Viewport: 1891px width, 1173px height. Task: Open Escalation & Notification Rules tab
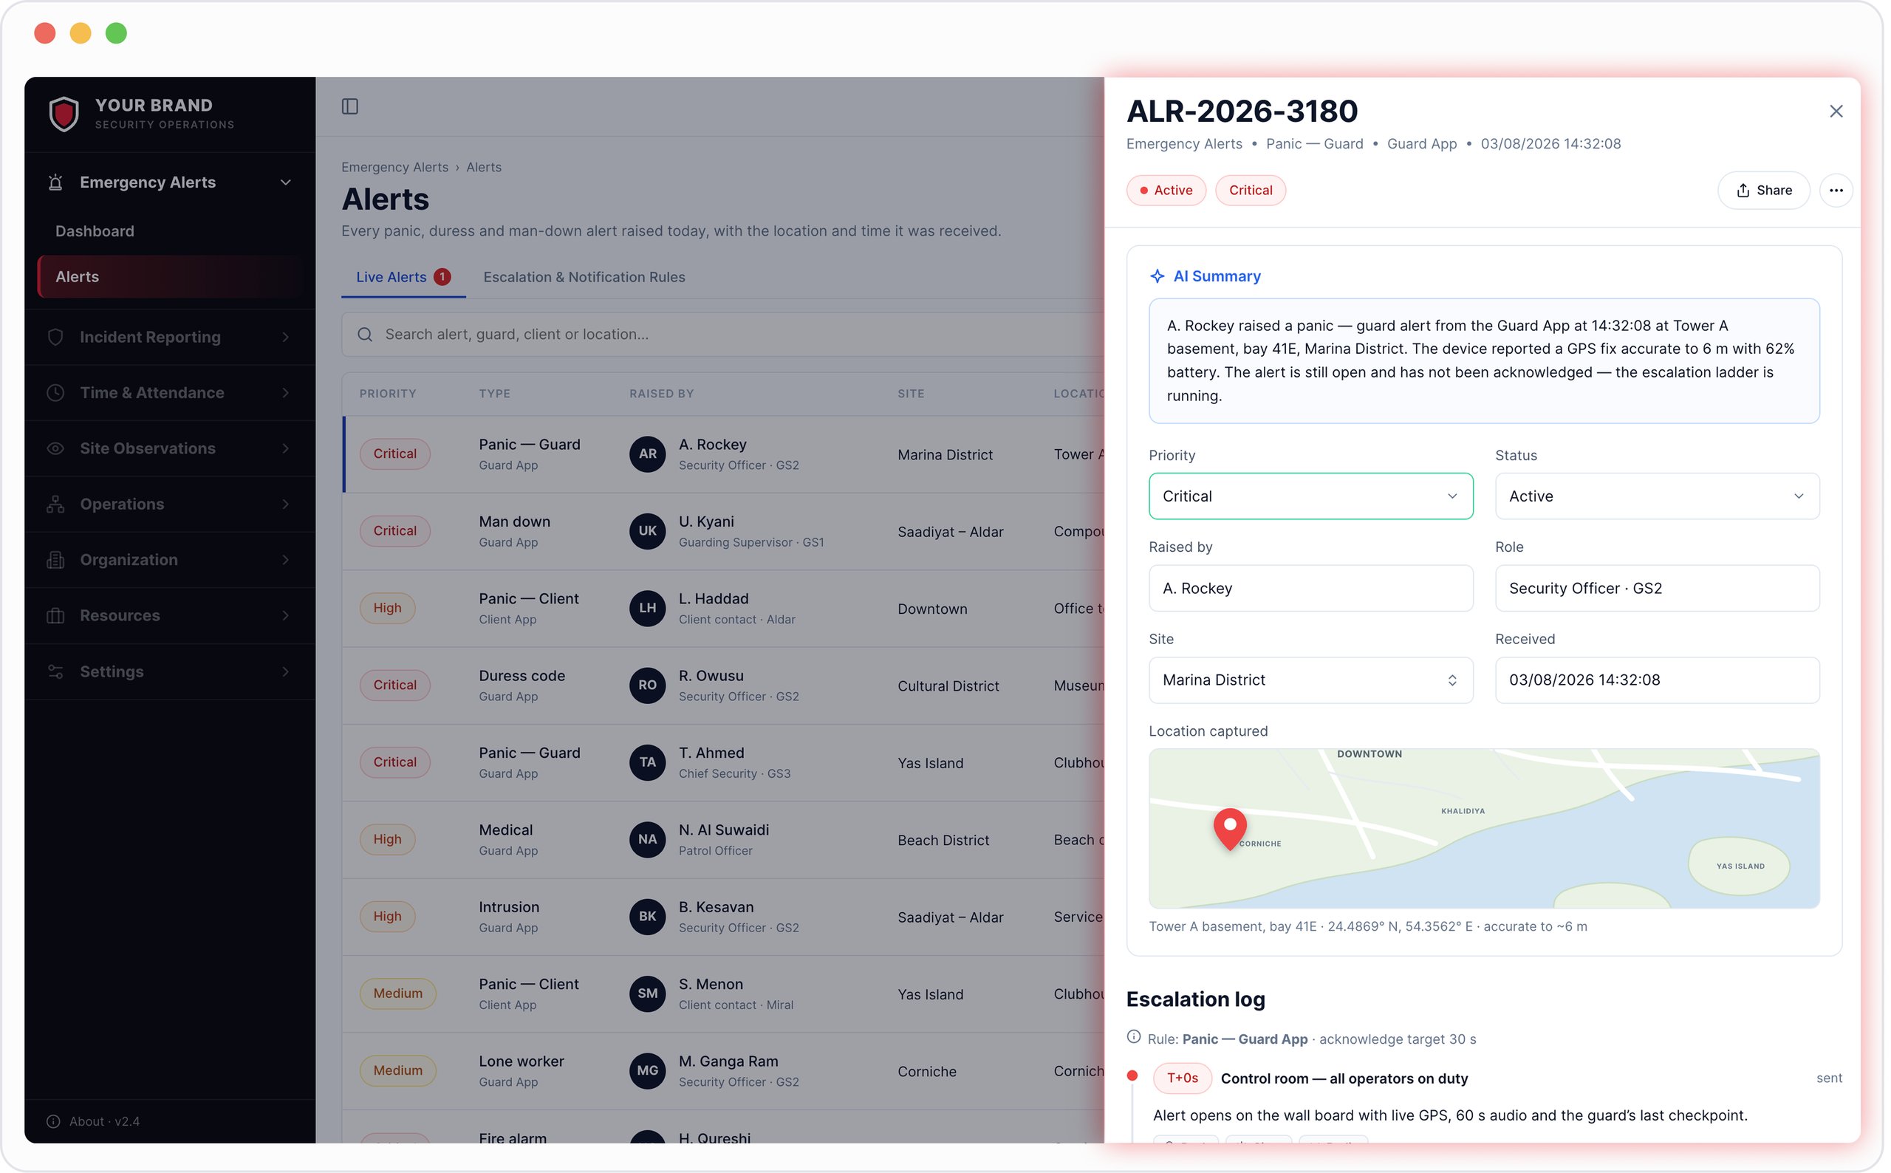[584, 277]
